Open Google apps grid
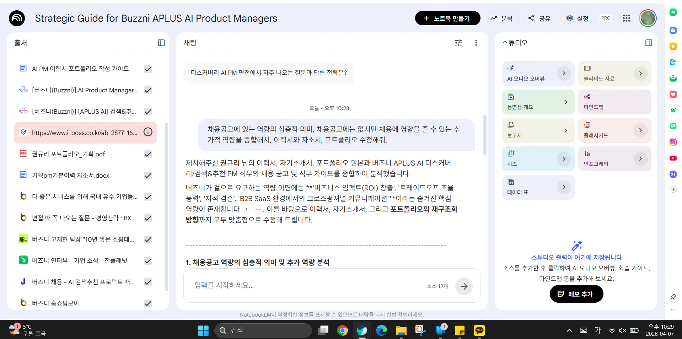 [x=627, y=18]
